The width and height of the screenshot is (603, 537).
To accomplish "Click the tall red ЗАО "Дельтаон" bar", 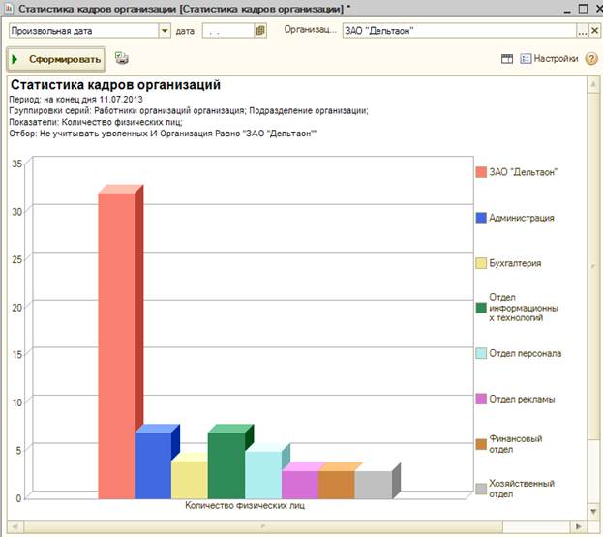I will point(115,343).
